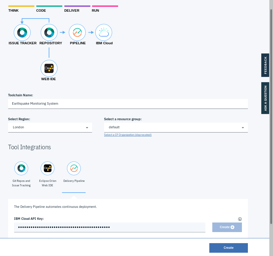The height and width of the screenshot is (256, 273).
Task: Click the CODE phase label
Action: (41, 10)
